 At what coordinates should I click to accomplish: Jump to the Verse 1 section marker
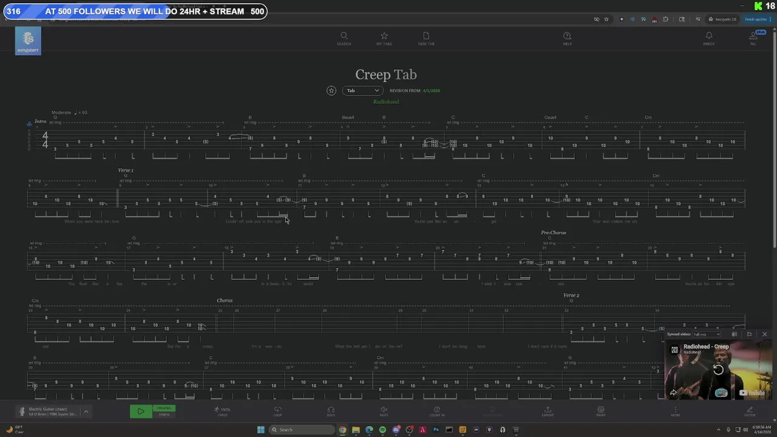coord(126,170)
